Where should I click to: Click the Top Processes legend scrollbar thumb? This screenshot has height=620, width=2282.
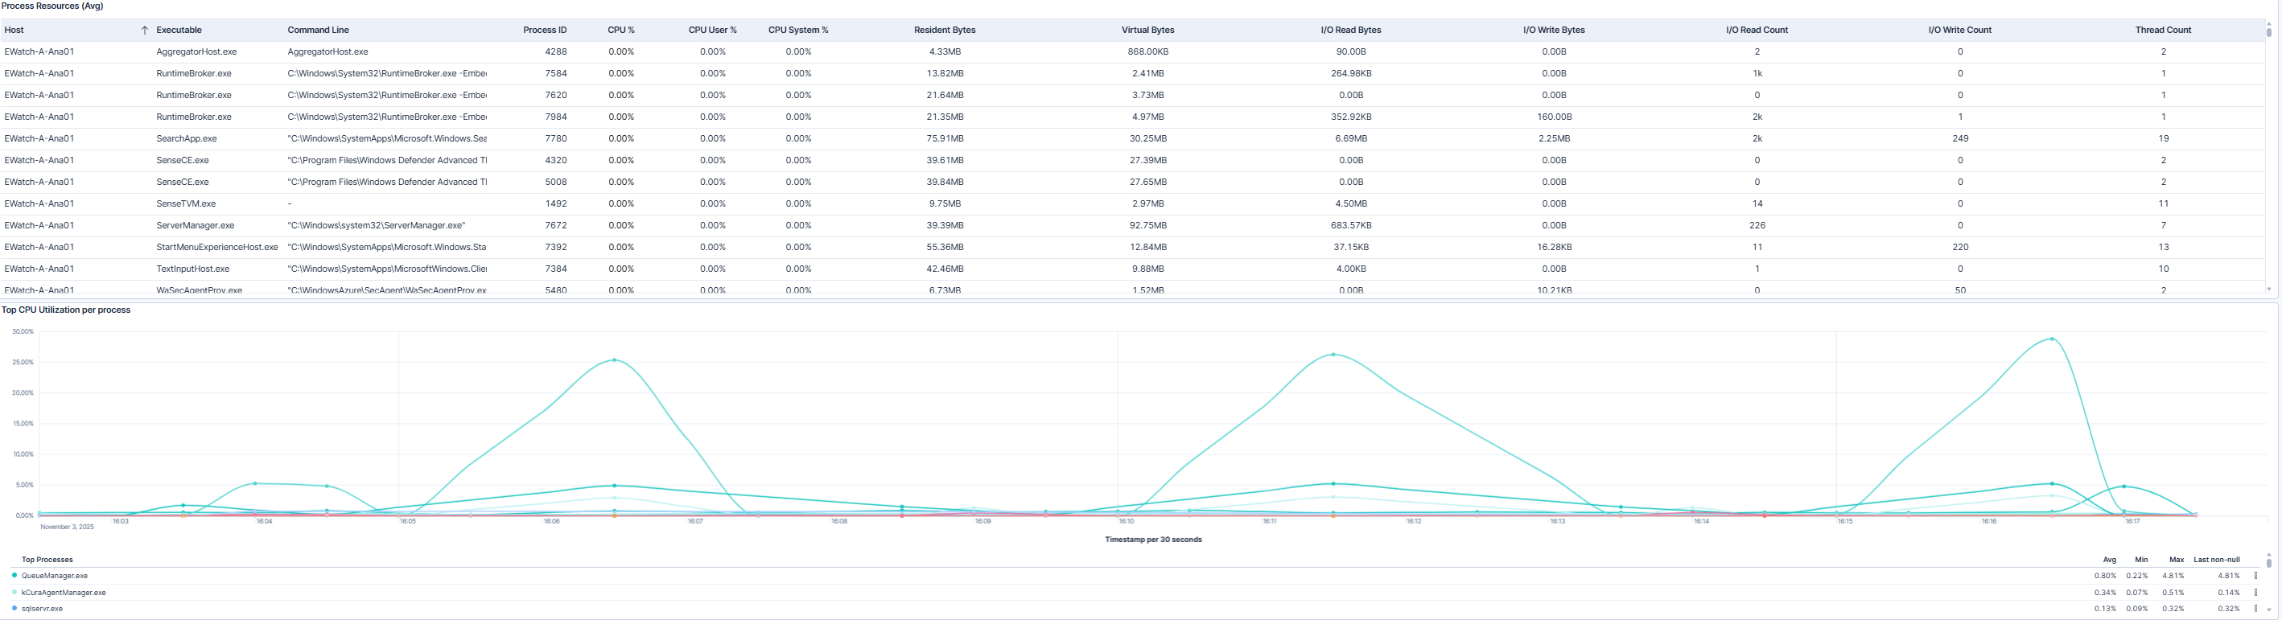coord(2268,562)
